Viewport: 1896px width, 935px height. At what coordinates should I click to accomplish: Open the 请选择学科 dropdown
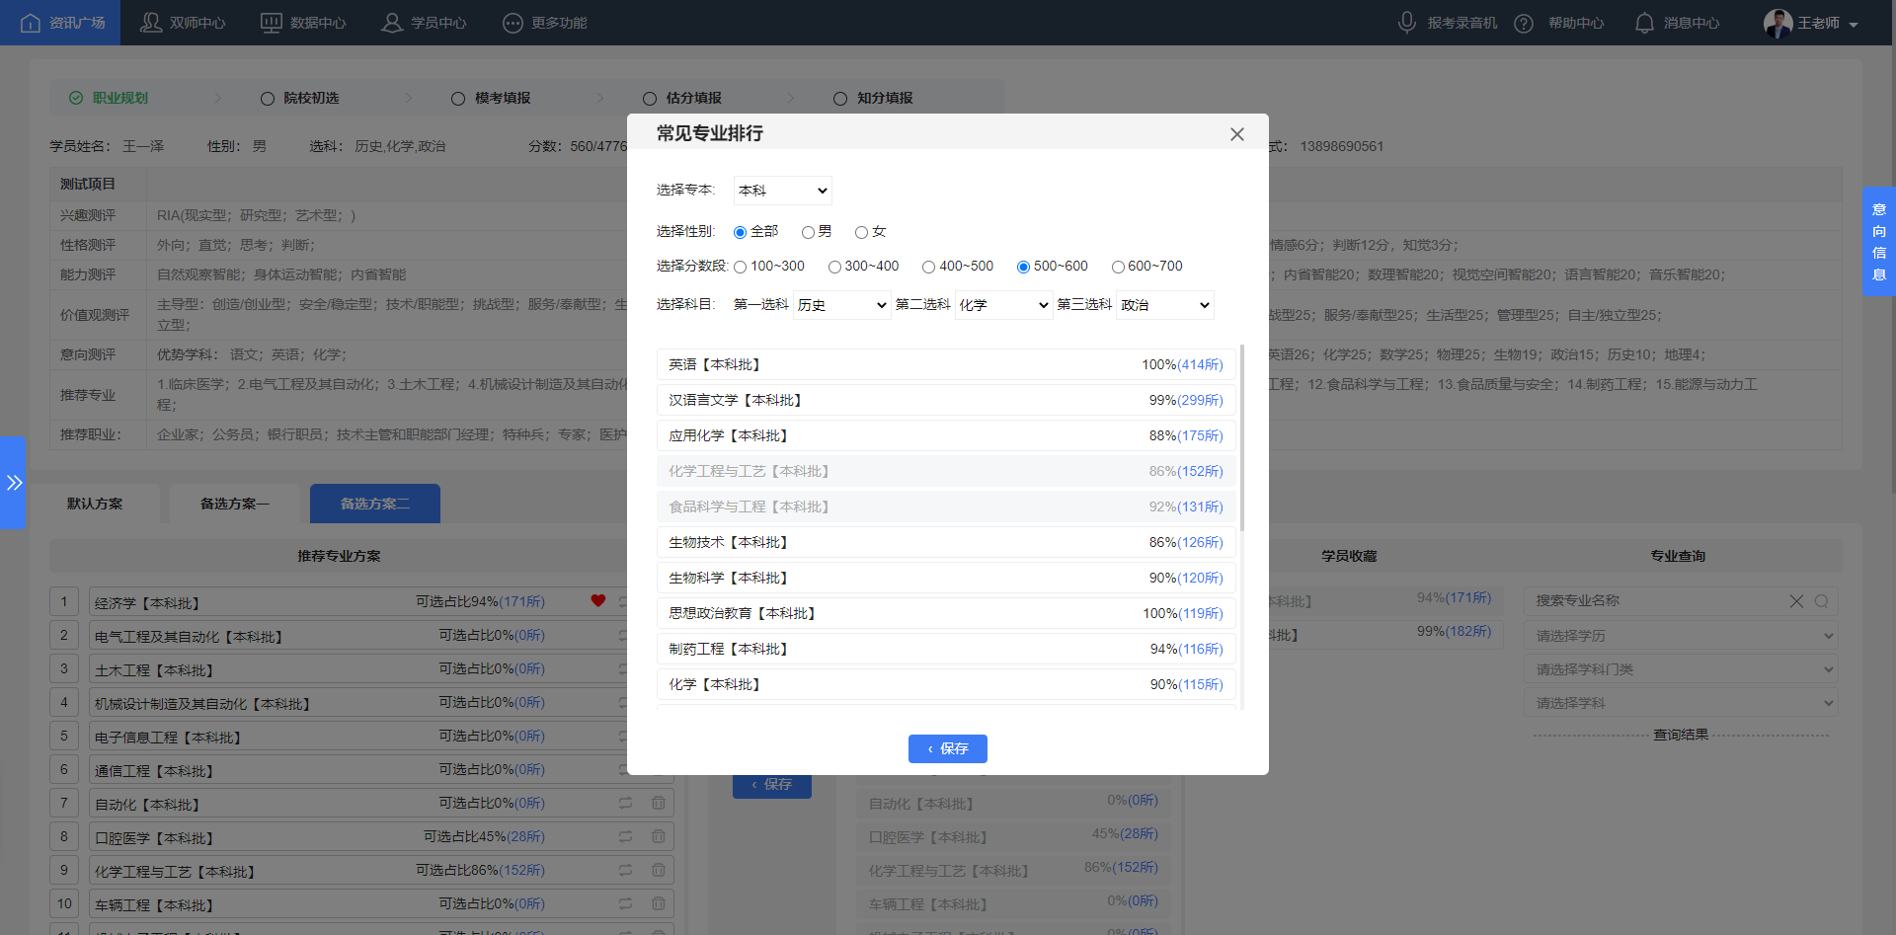pos(1683,703)
